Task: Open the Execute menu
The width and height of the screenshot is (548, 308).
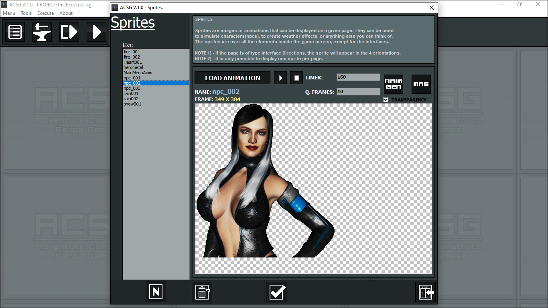Action: (46, 13)
